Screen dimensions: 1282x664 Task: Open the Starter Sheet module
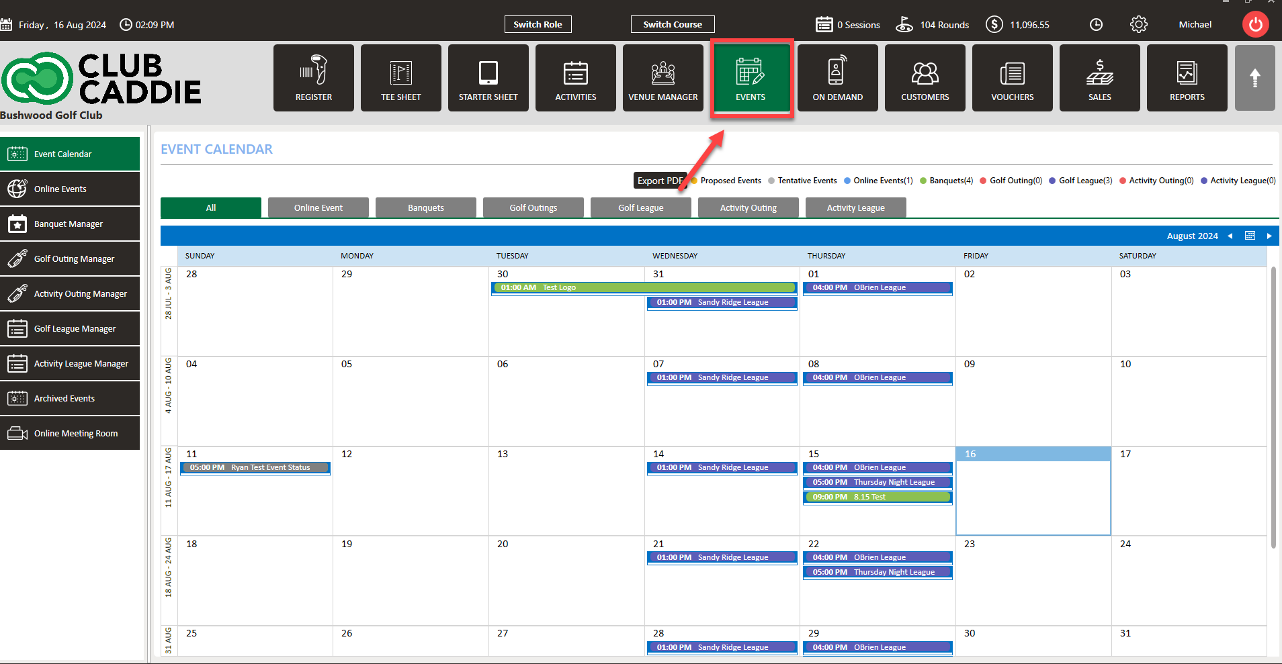click(488, 78)
